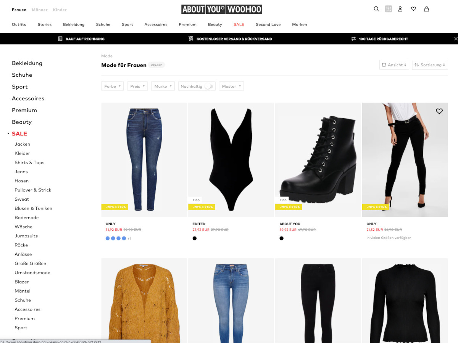Open Premium in the top navigation
The image size is (458, 343).
[x=187, y=24]
